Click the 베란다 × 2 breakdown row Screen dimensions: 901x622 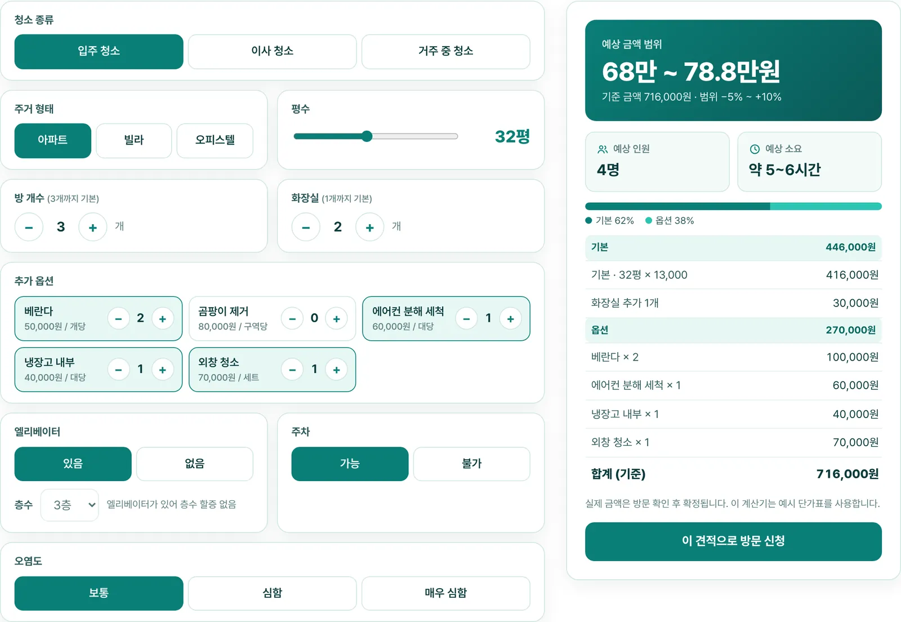tap(733, 357)
